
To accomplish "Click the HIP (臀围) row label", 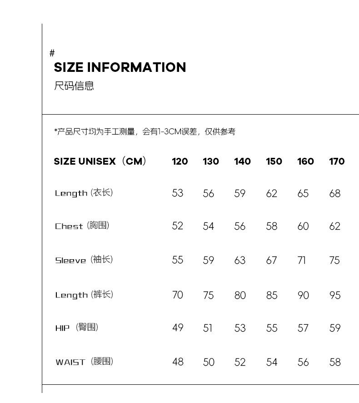I will point(77,327).
